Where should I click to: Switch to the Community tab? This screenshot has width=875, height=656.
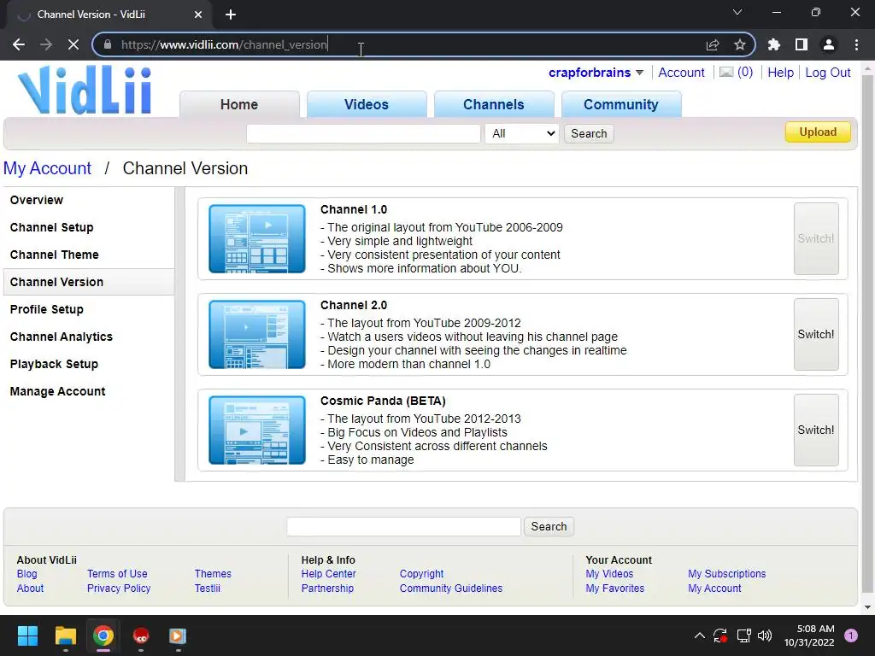[x=621, y=104]
